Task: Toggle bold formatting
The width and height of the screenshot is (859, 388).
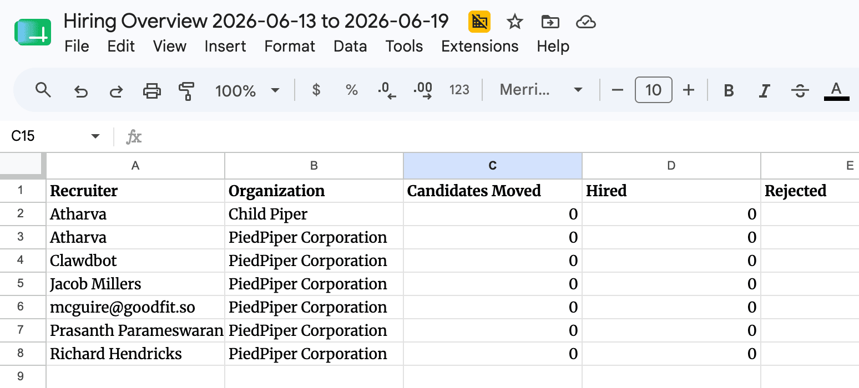Action: [729, 90]
